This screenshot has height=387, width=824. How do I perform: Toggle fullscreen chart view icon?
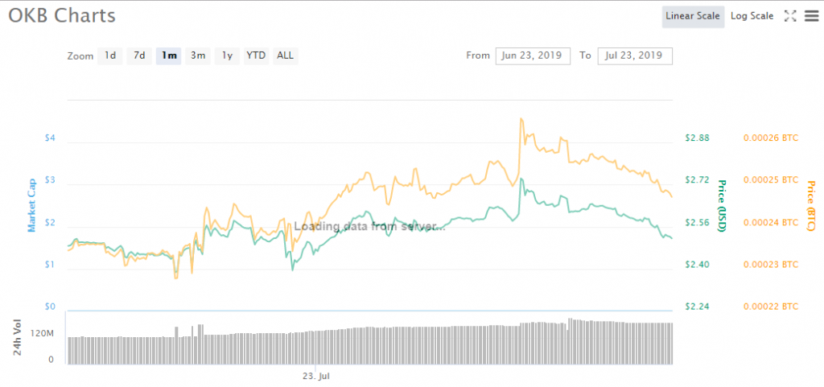pyautogui.click(x=790, y=16)
